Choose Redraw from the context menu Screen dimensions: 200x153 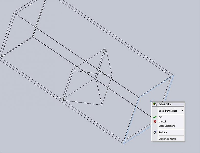[x=168, y=132]
